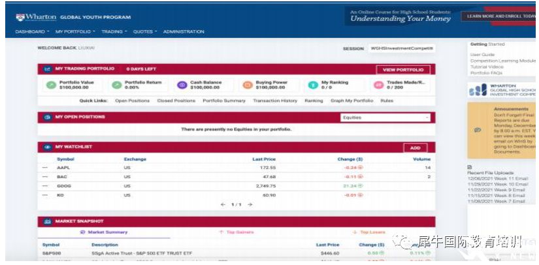
Task: Click the Add button in My Watchlist
Action: [x=416, y=148]
